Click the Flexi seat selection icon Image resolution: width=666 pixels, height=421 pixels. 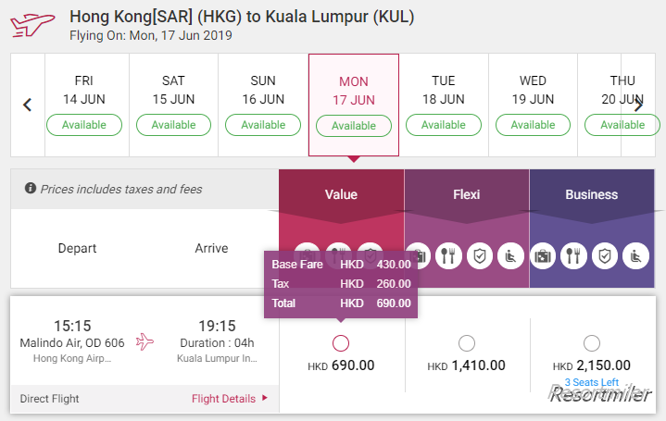pos(511,256)
